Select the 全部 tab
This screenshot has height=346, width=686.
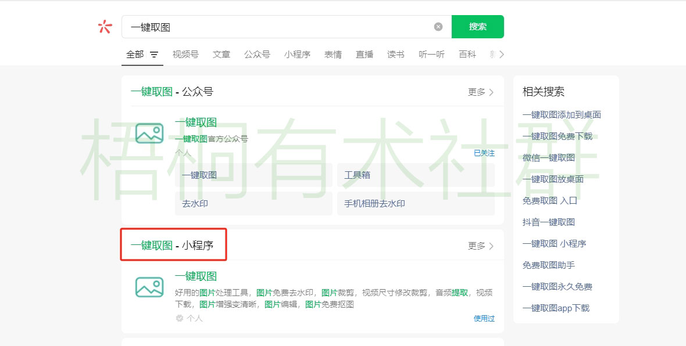click(x=135, y=54)
